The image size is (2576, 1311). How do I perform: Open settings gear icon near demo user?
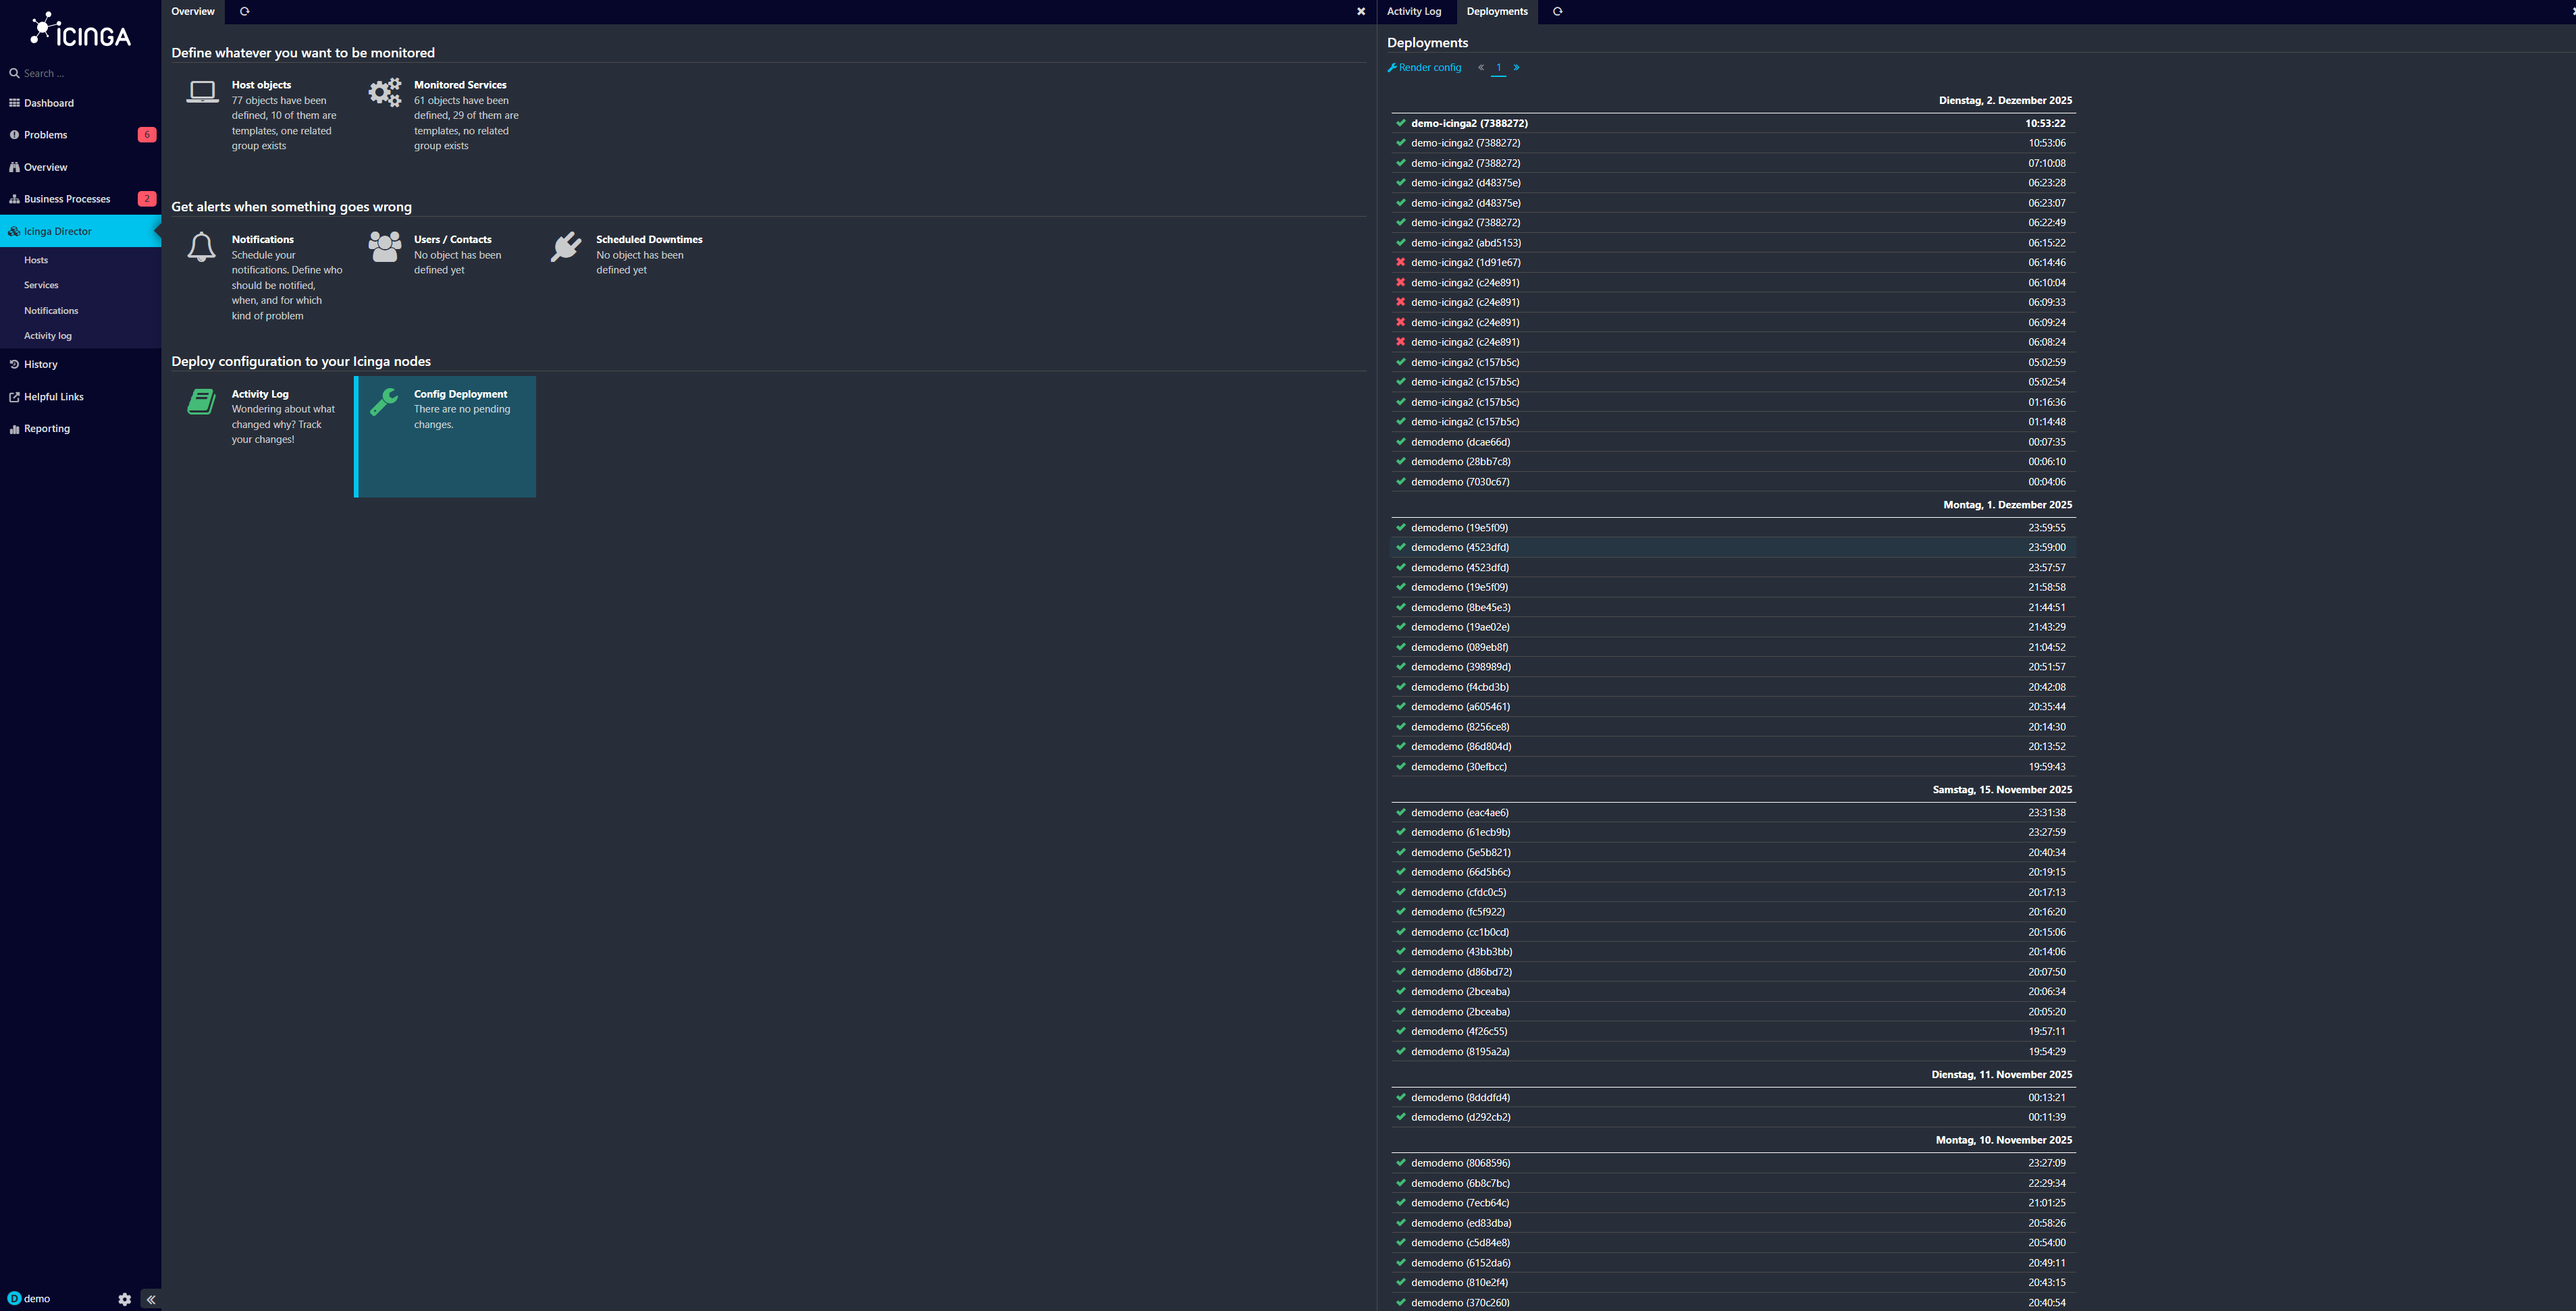125,1299
